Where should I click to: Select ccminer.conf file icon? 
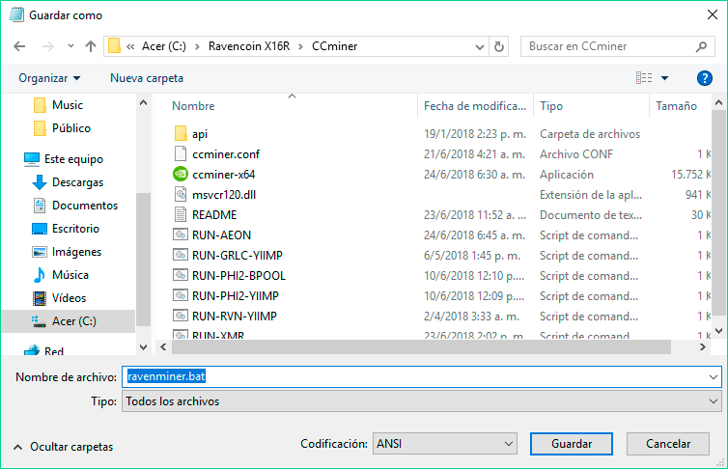(x=181, y=154)
